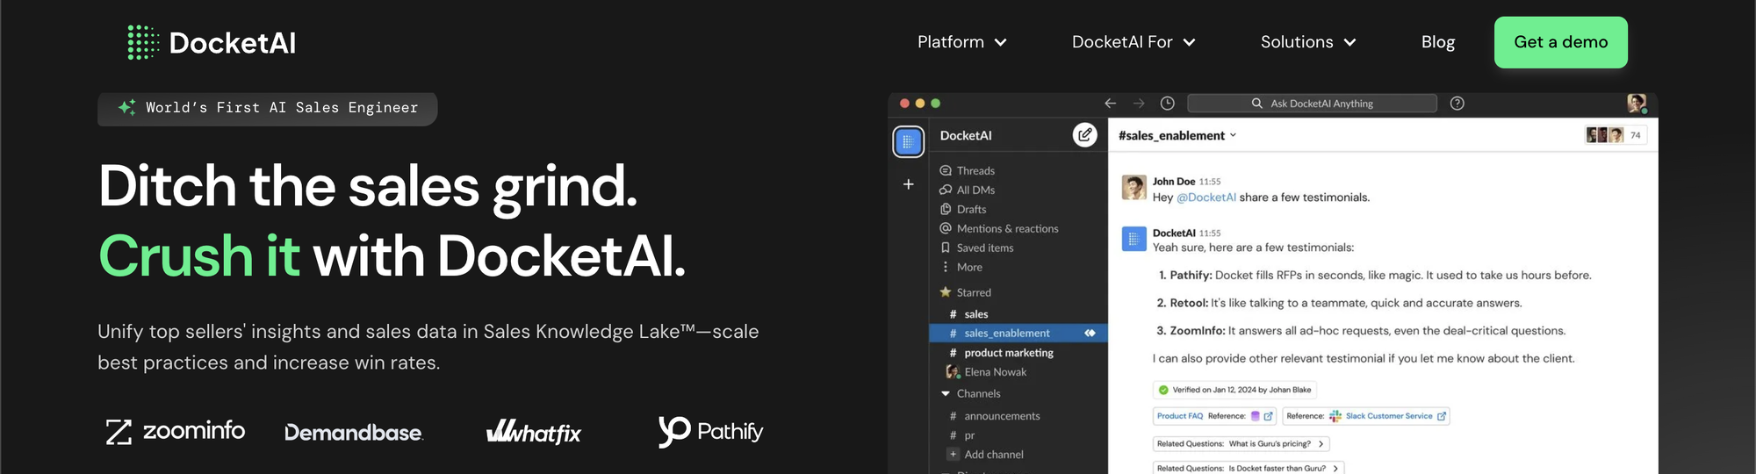
Task: Select the DocketAI workspace icon
Action: [x=909, y=141]
